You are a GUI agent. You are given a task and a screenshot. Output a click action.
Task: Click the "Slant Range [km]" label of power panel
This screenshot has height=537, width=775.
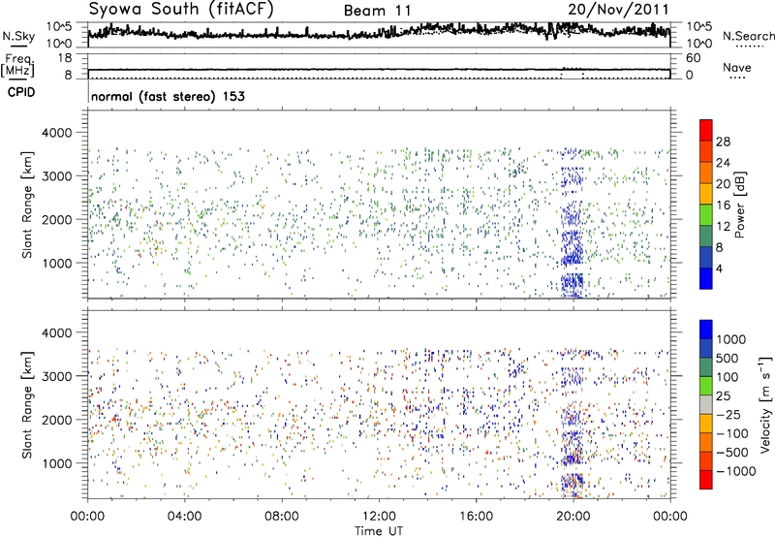click(27, 205)
